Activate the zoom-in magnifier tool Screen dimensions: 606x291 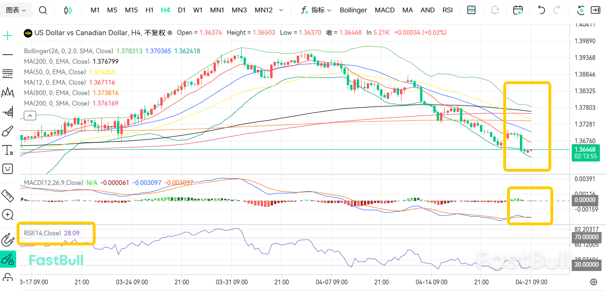(8, 214)
